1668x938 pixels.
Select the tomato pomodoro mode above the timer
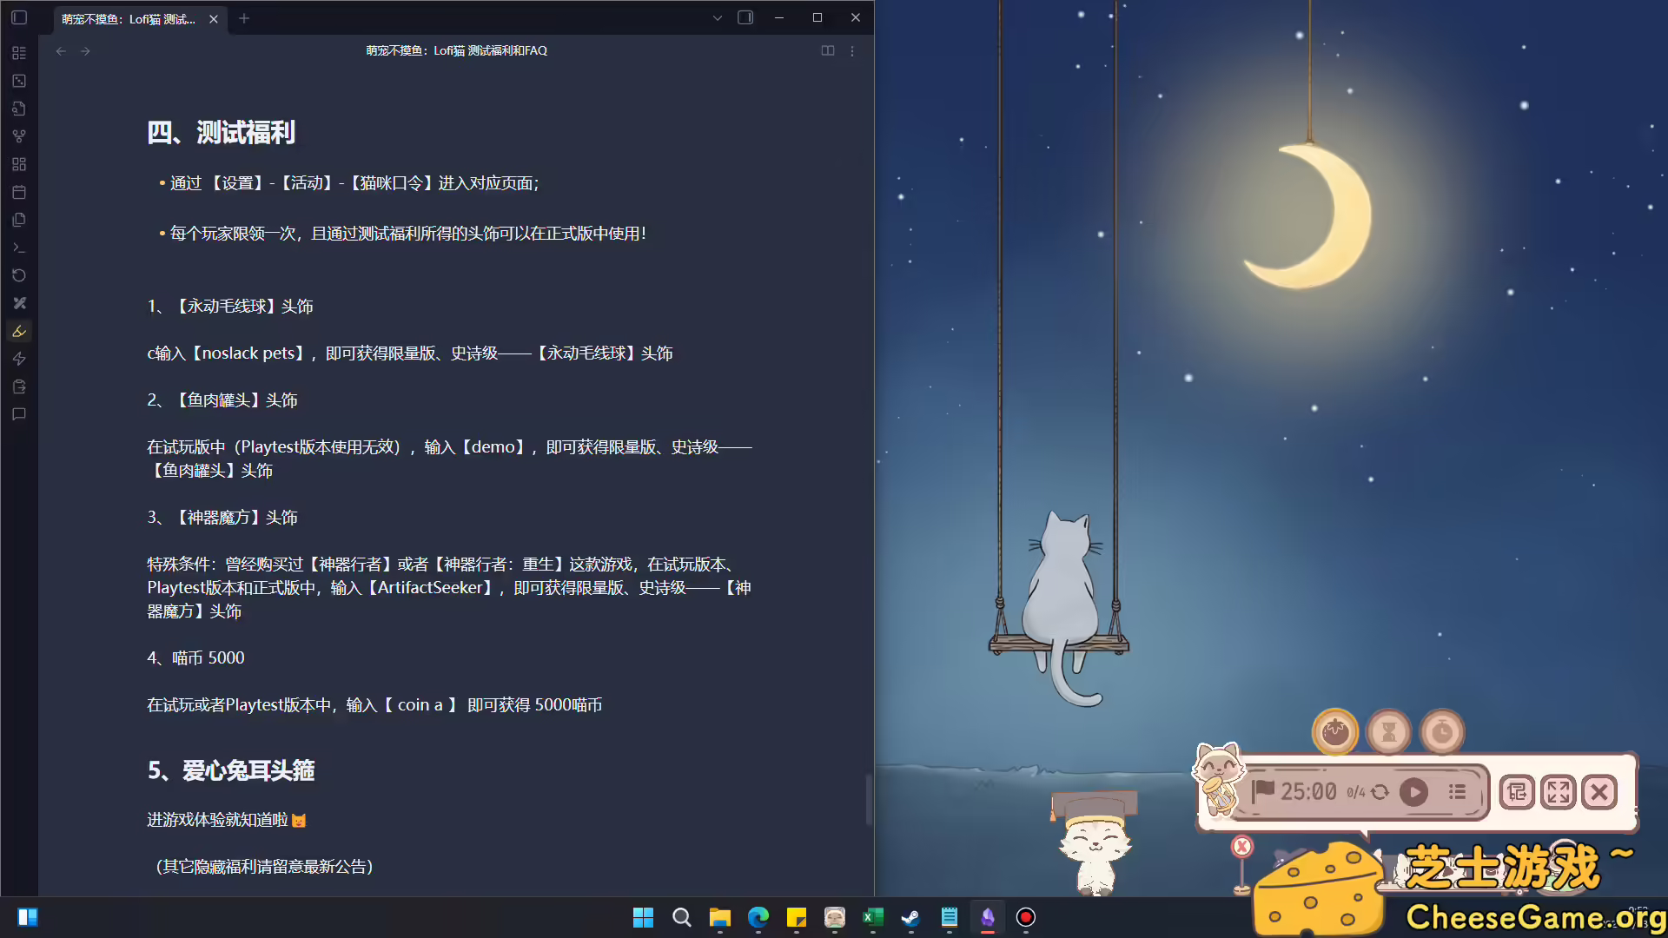(x=1335, y=732)
